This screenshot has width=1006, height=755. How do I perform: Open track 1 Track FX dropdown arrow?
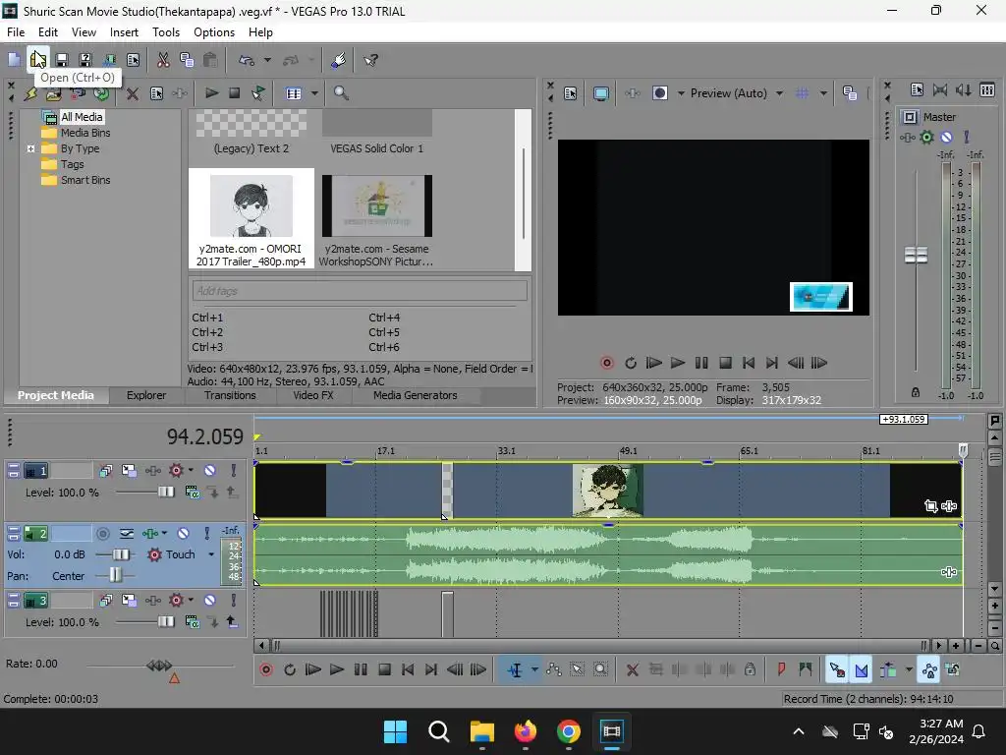pyautogui.click(x=191, y=471)
